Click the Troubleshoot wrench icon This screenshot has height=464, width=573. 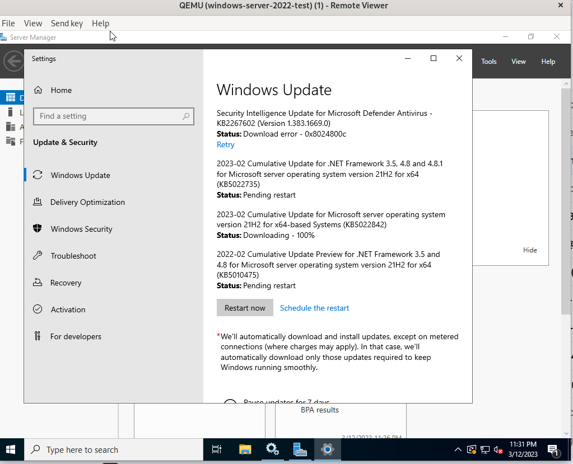[36, 255]
